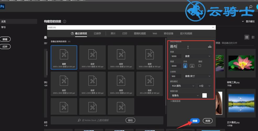The width and height of the screenshot is (258, 131).
Task: Enable the 画板 artboard checkbox
Action: [x=200, y=66]
